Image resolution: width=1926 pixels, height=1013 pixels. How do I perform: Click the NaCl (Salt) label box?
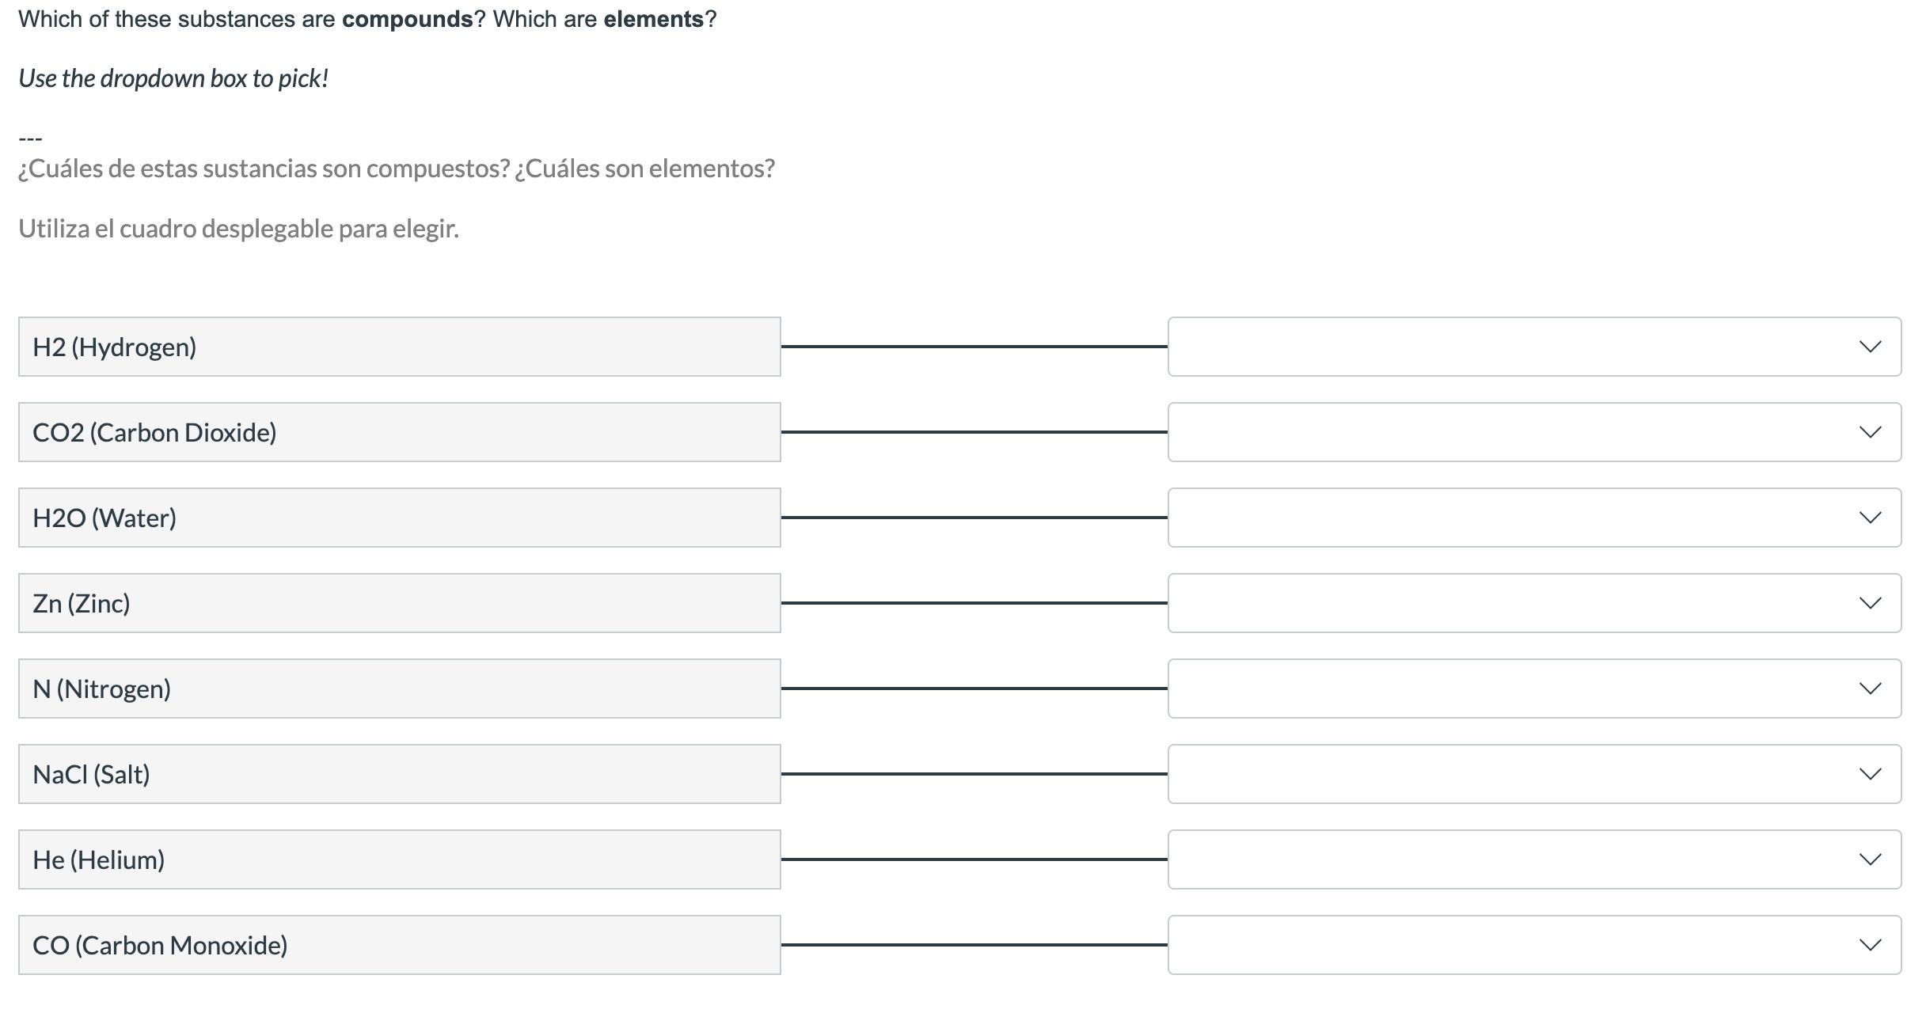click(x=399, y=774)
